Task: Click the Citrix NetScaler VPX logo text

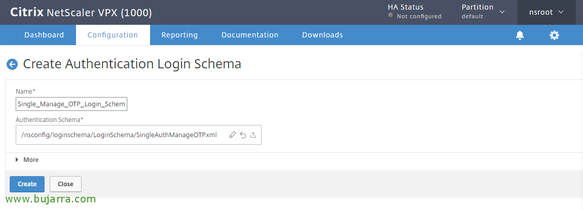Action: coord(81,12)
